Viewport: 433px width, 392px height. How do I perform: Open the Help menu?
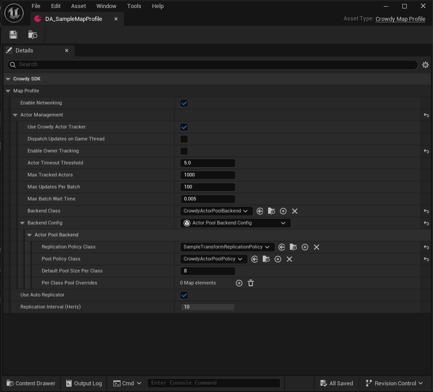tap(158, 6)
